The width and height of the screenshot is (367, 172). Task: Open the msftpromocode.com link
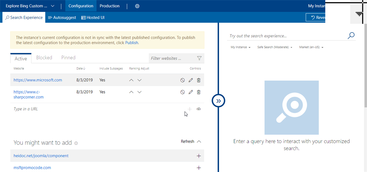(x=32, y=168)
